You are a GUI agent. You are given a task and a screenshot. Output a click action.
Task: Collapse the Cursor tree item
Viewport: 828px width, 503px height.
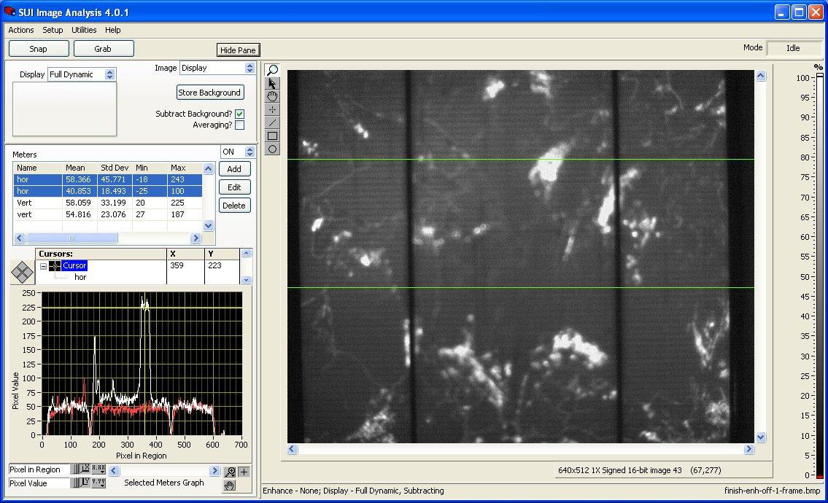click(x=43, y=266)
